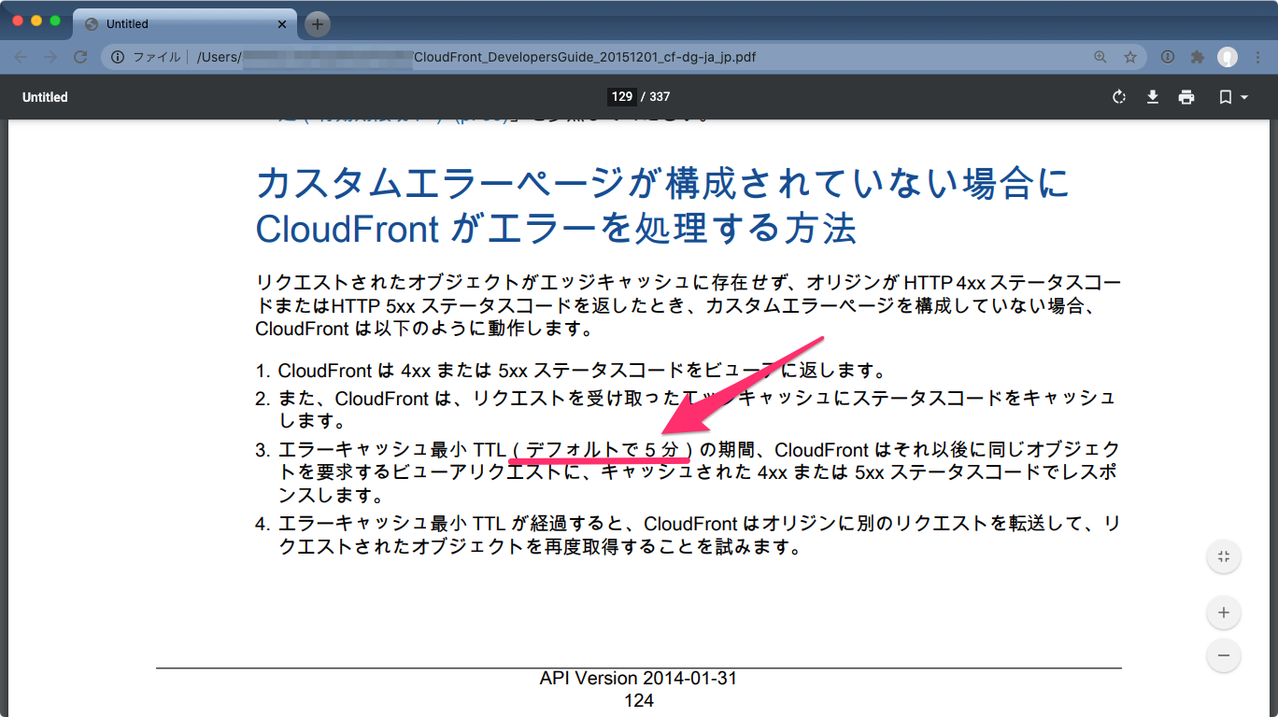Screen dimensions: 1278x717
Task: Bookmark this page with the star icon
Action: (1129, 57)
